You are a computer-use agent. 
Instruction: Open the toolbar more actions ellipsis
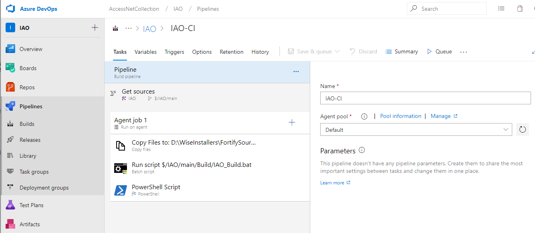(464, 52)
